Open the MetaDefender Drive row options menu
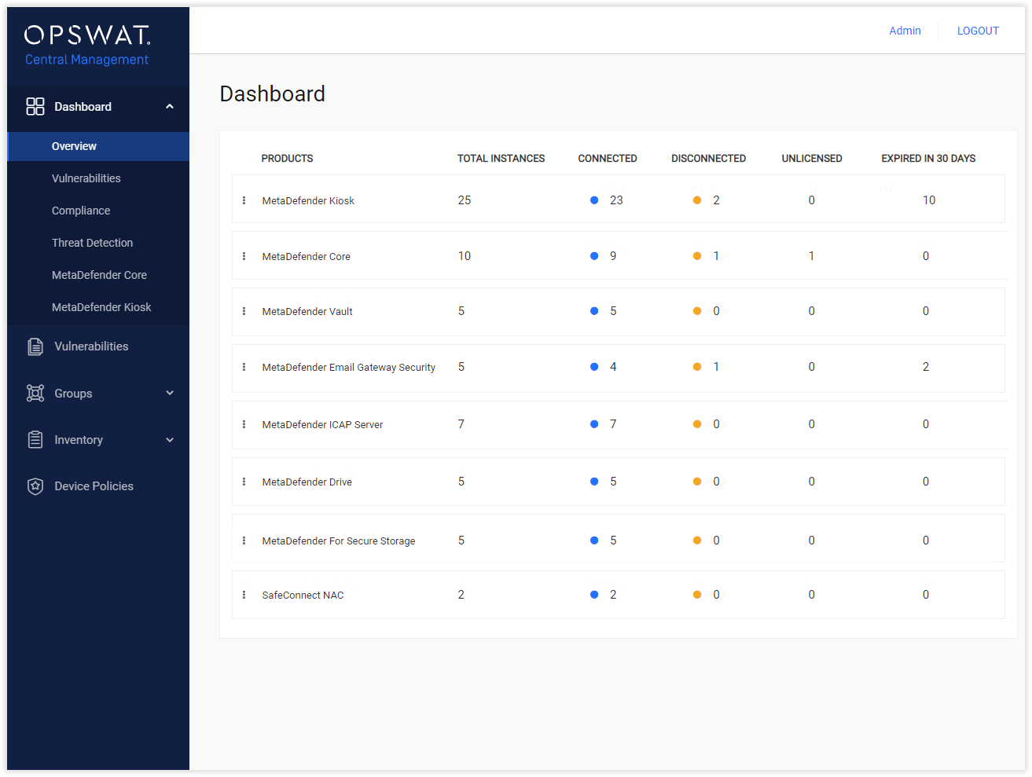Viewport: 1032px width, 777px height. pyautogui.click(x=244, y=482)
